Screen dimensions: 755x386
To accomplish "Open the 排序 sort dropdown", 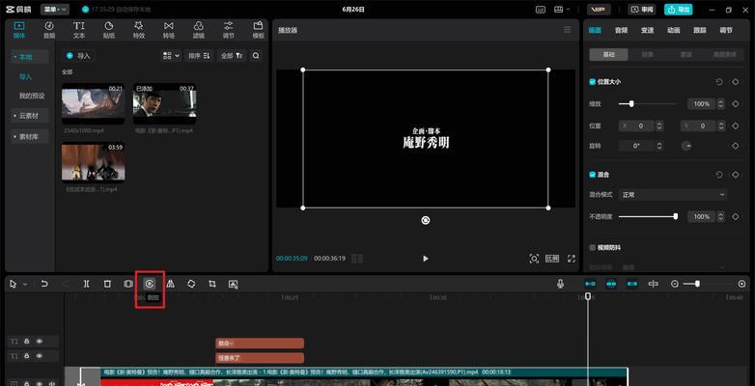I will point(199,56).
